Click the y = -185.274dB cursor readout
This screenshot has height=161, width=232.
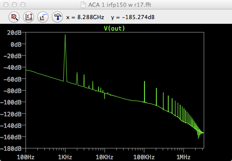click(133, 17)
